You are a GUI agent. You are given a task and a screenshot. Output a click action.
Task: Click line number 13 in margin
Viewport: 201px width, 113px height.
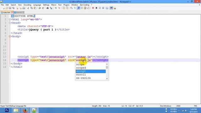[x=5, y=57]
